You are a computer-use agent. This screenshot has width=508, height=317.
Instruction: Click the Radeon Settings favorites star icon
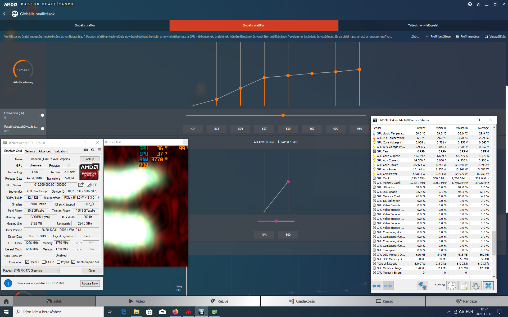tap(478, 4)
